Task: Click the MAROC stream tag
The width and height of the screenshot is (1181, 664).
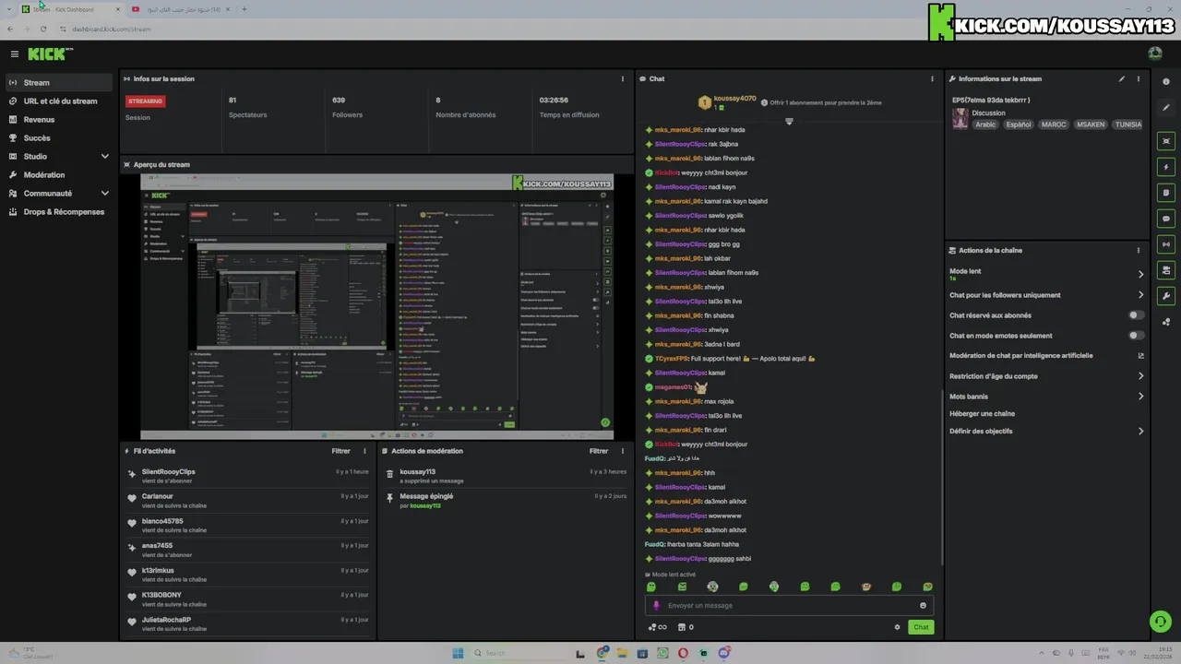Action: click(x=1054, y=125)
